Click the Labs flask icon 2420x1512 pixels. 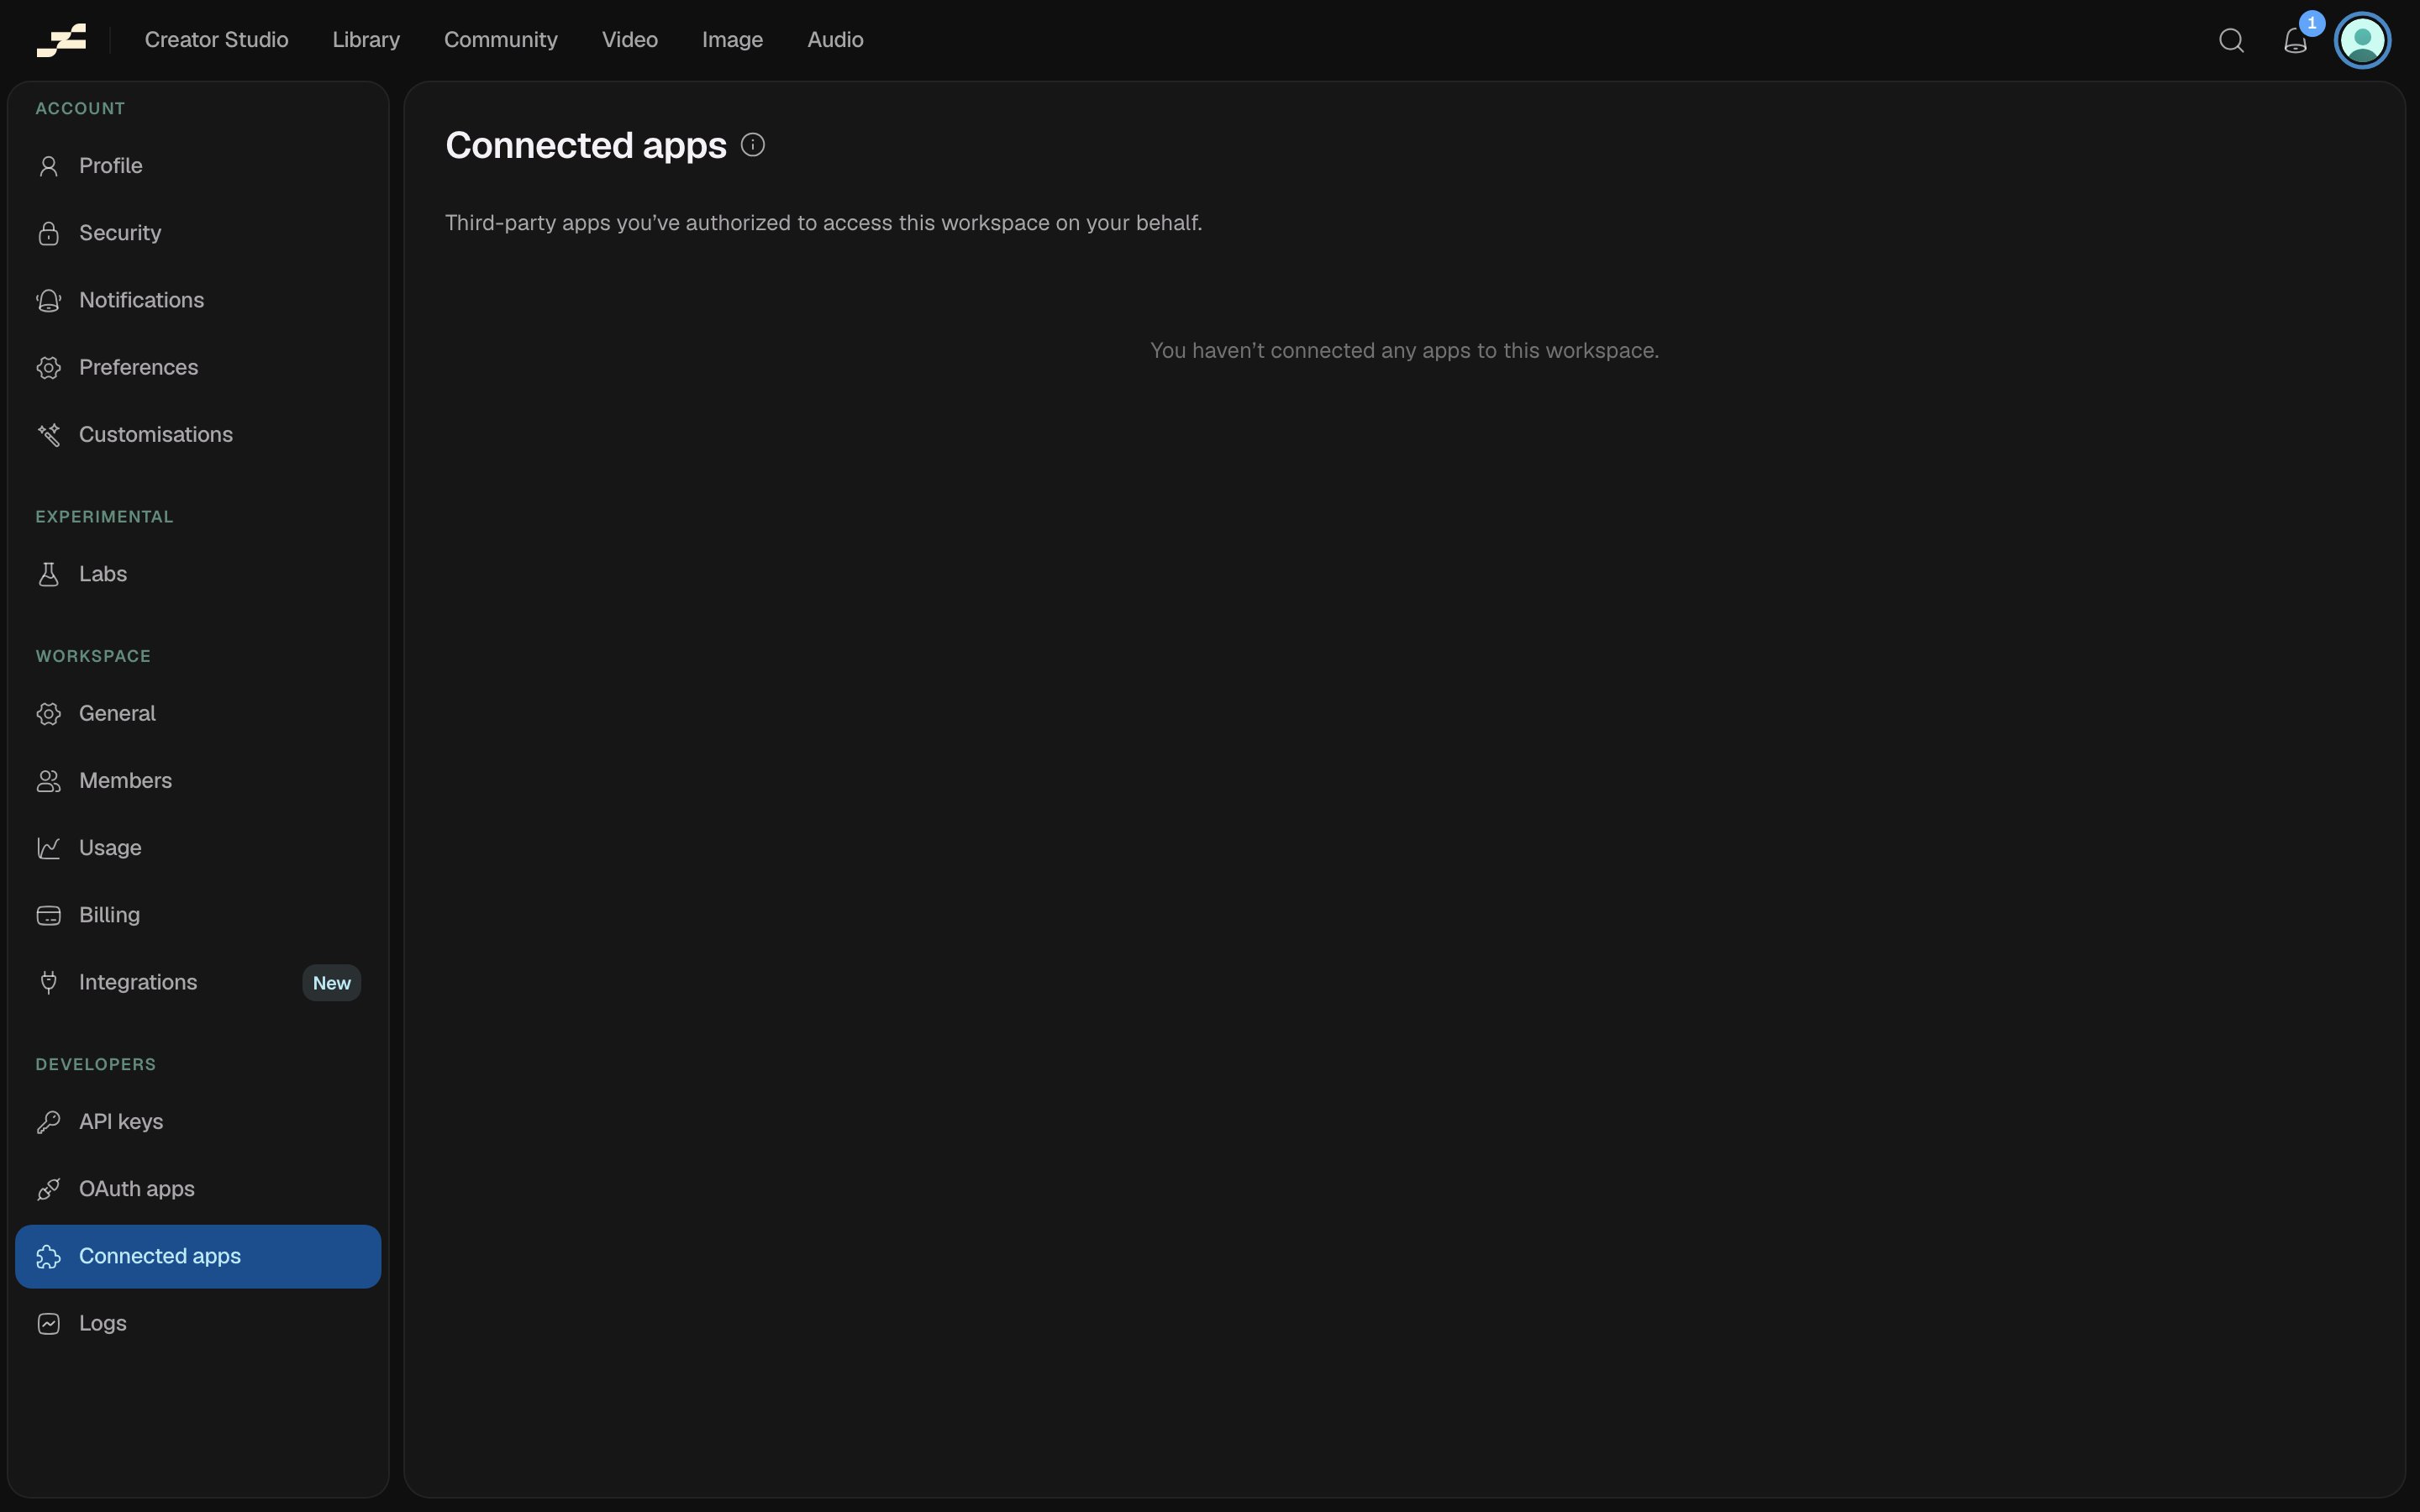48,574
